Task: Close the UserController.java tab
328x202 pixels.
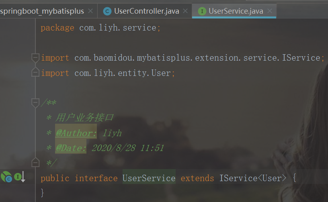Action: [185, 11]
